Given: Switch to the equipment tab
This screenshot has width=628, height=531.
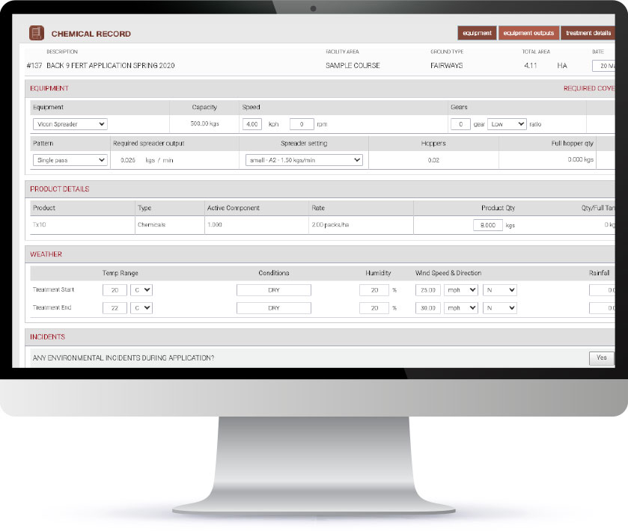Looking at the screenshot, I should click(477, 34).
